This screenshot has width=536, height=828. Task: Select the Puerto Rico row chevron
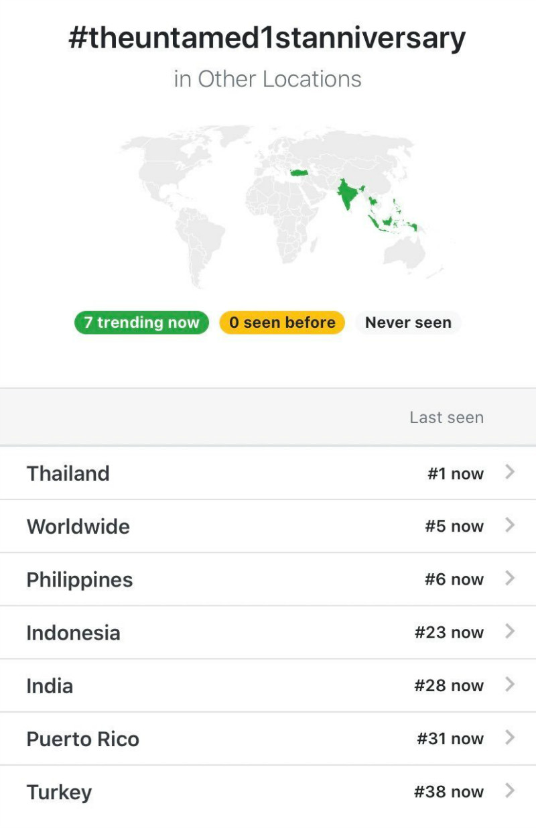[x=510, y=738]
